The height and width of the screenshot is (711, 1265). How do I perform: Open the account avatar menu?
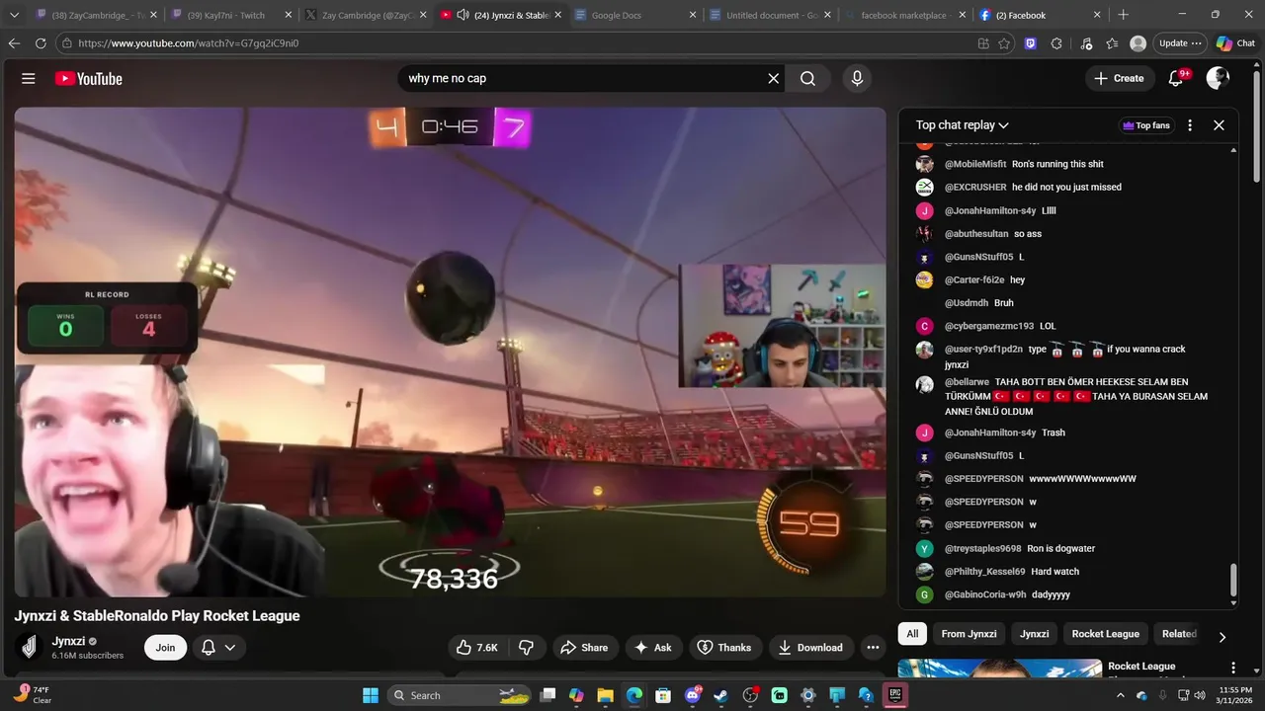(1218, 78)
